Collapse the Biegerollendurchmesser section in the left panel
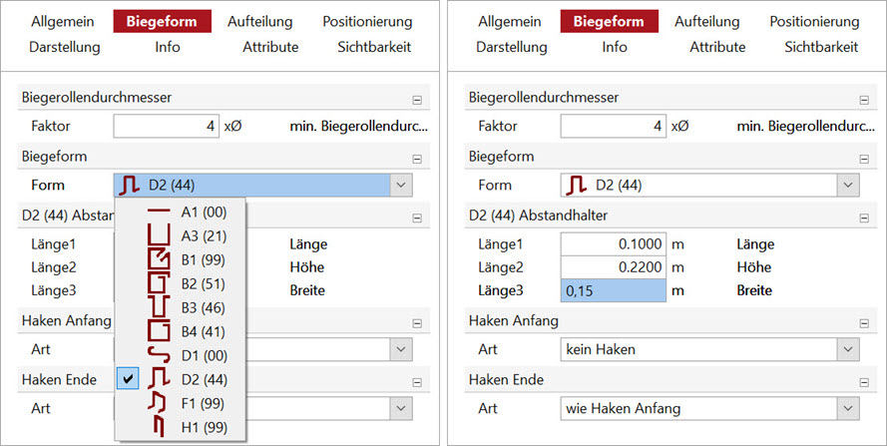The image size is (887, 446). [x=417, y=100]
